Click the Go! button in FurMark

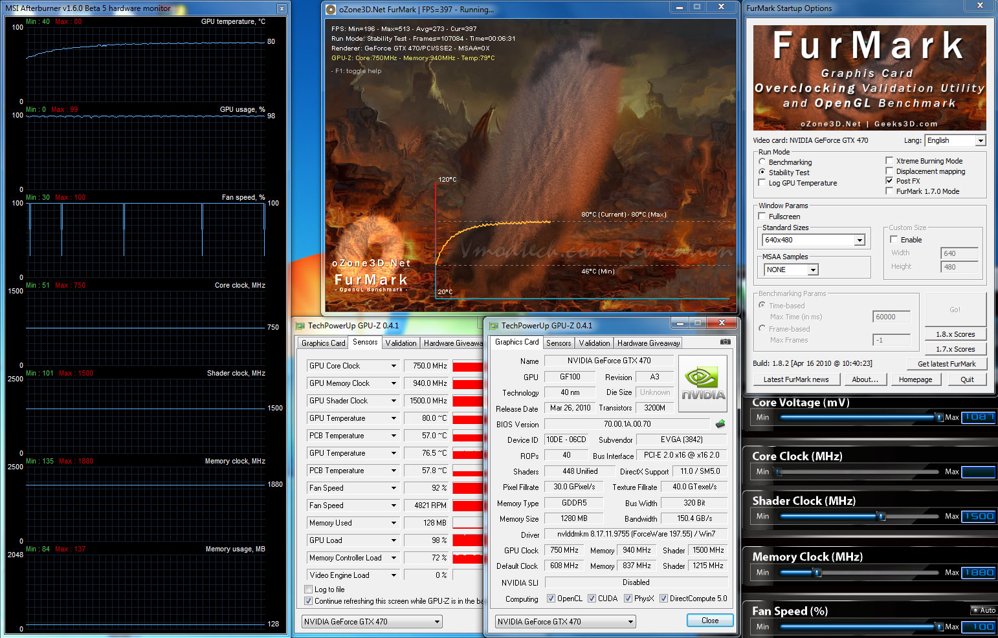955,310
